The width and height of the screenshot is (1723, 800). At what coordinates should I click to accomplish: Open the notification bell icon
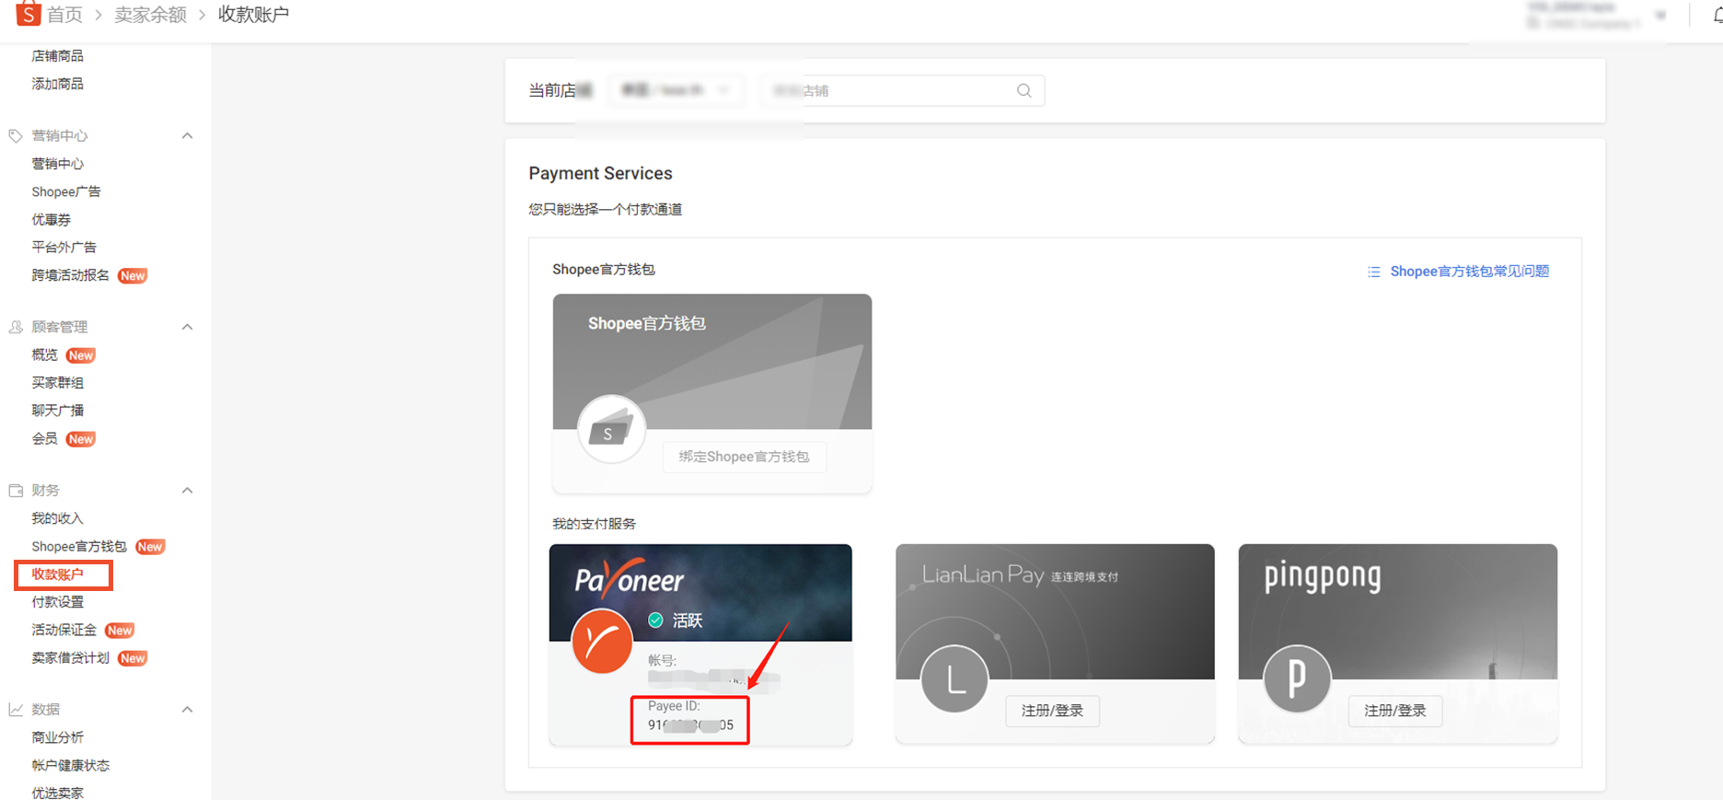1717,15
